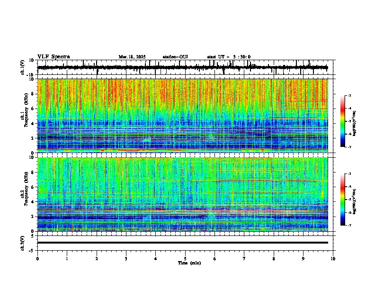Click the 'VLF Spectra' title text
375x290 pixels.
point(54,56)
